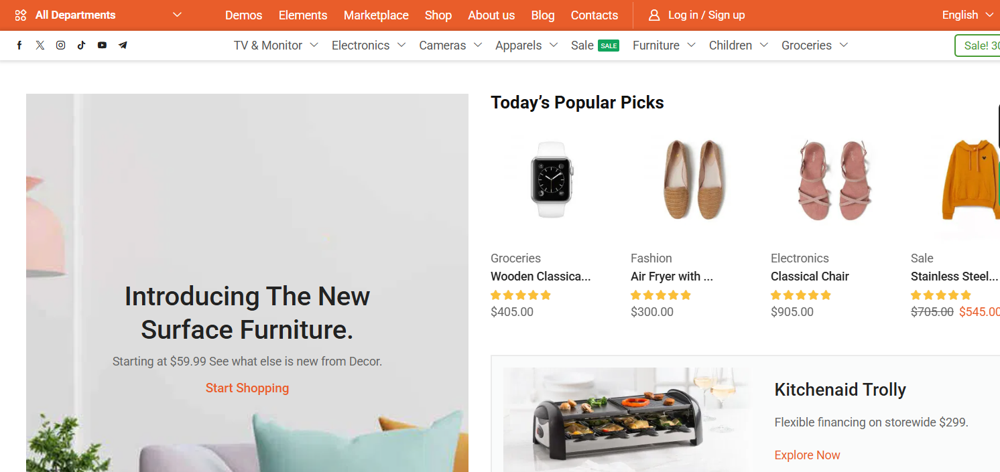1000x472 pixels.
Task: Expand the Groceries category menu
Action: tap(814, 46)
